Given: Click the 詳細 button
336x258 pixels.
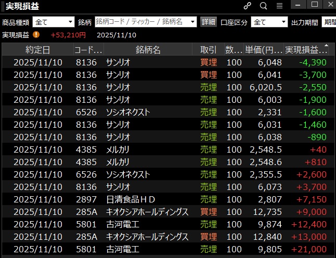Looking at the screenshot, I should tap(208, 22).
